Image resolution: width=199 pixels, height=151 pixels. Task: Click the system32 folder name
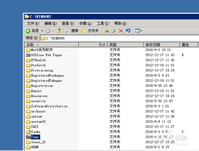click(x=38, y=122)
